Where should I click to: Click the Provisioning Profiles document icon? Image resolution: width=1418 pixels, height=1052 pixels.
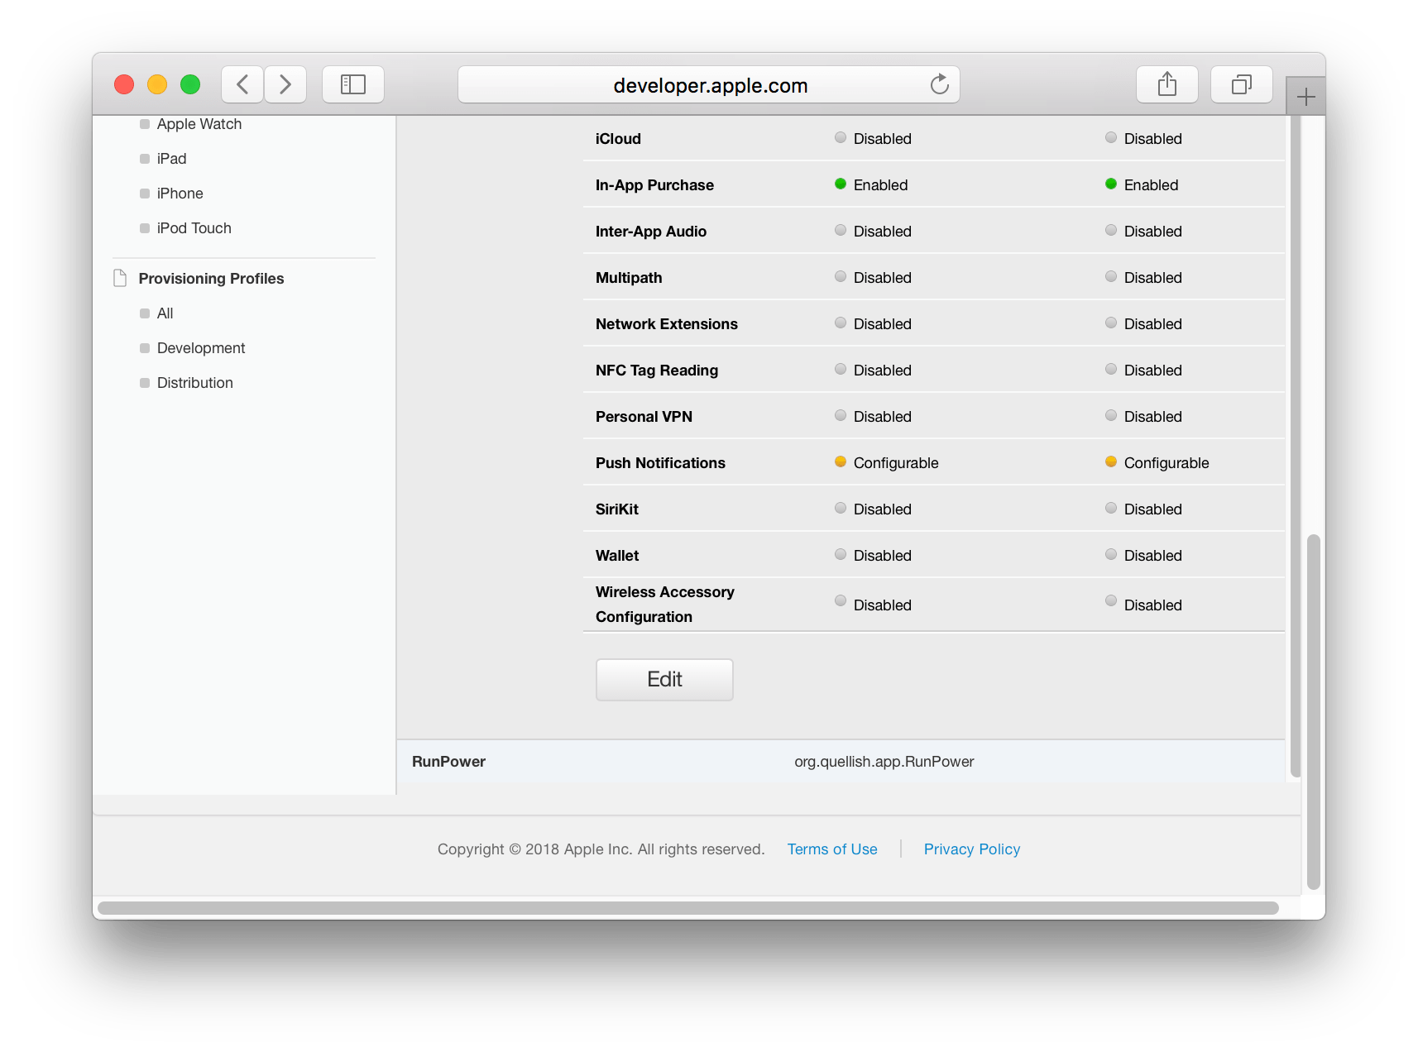pos(120,278)
